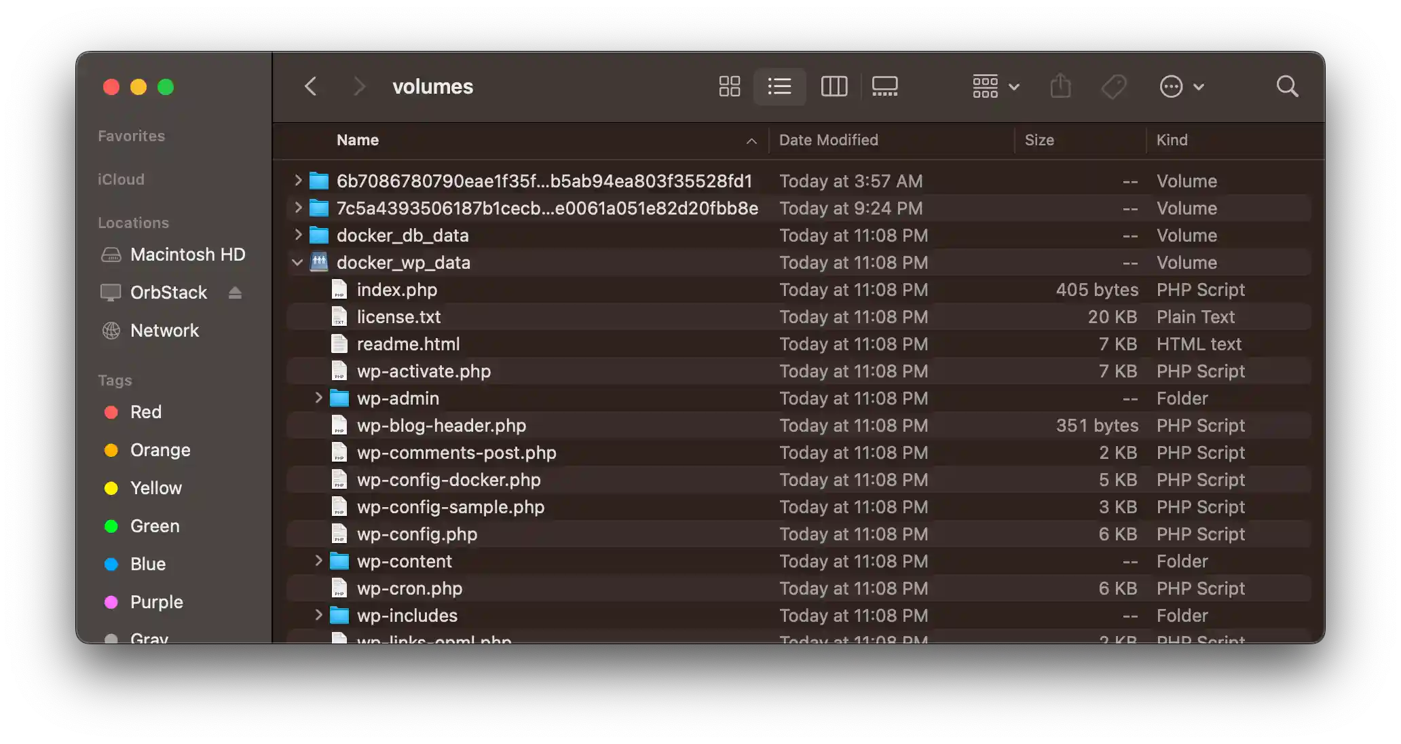Open the More options ellipsis menu
1401x744 pixels.
(x=1181, y=86)
